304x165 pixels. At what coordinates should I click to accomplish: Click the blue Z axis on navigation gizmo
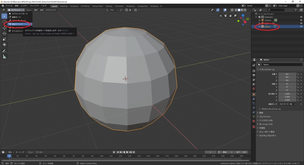tap(243, 15)
